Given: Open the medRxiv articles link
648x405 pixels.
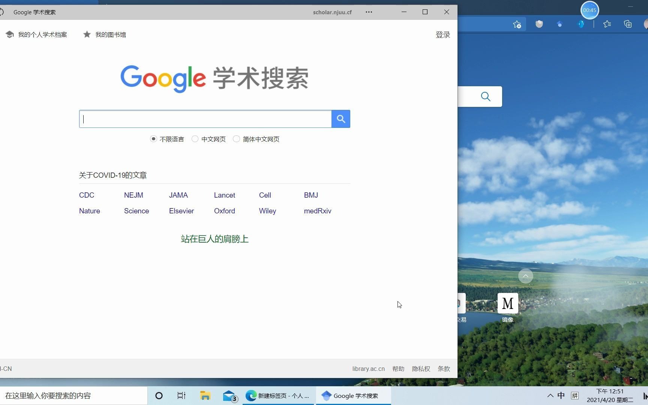Looking at the screenshot, I should click(x=318, y=211).
